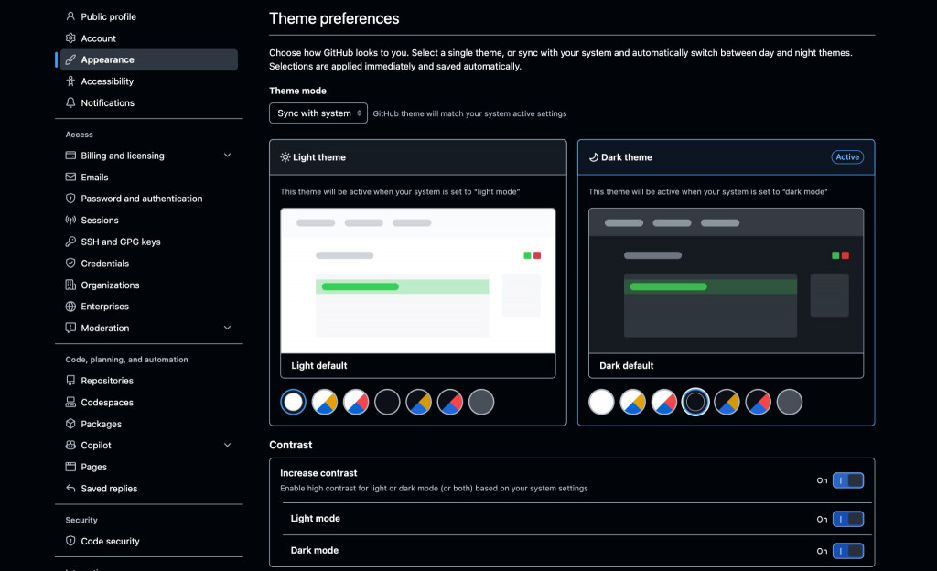Click the Organizations building icon
This screenshot has height=571, width=937.
click(x=70, y=285)
